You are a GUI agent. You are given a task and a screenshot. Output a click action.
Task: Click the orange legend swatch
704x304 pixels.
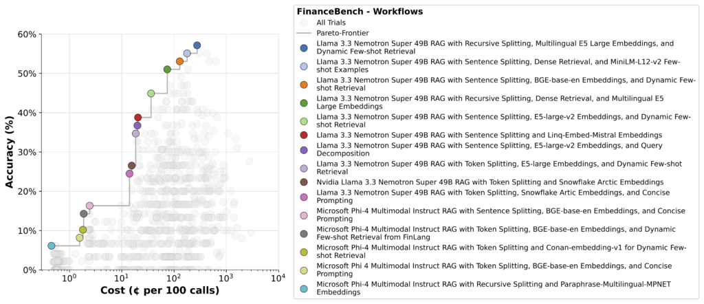[305, 85]
